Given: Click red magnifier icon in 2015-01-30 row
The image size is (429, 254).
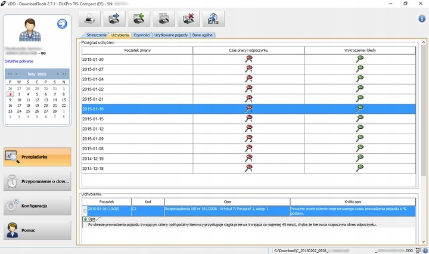Looking at the screenshot, I should pyautogui.click(x=248, y=60).
